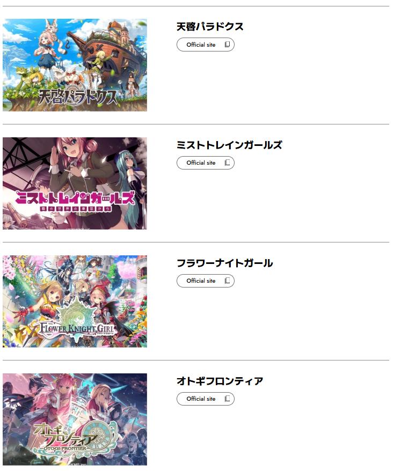The width and height of the screenshot is (394, 471).
Task: Click the ミストトレインガールズ title heading
Action: pos(229,145)
